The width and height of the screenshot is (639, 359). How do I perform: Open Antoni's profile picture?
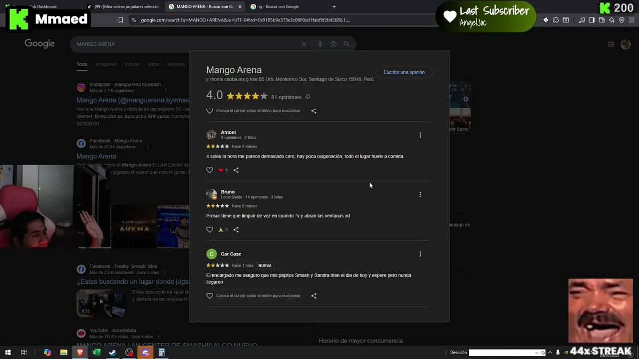tap(212, 135)
